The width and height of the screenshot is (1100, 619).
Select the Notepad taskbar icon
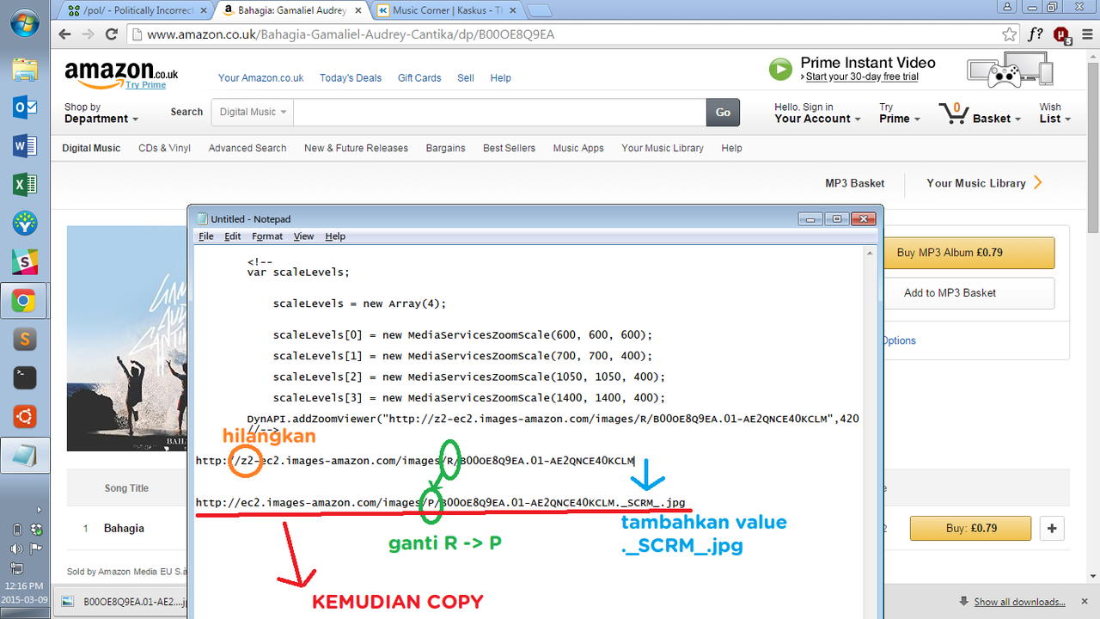(x=24, y=456)
